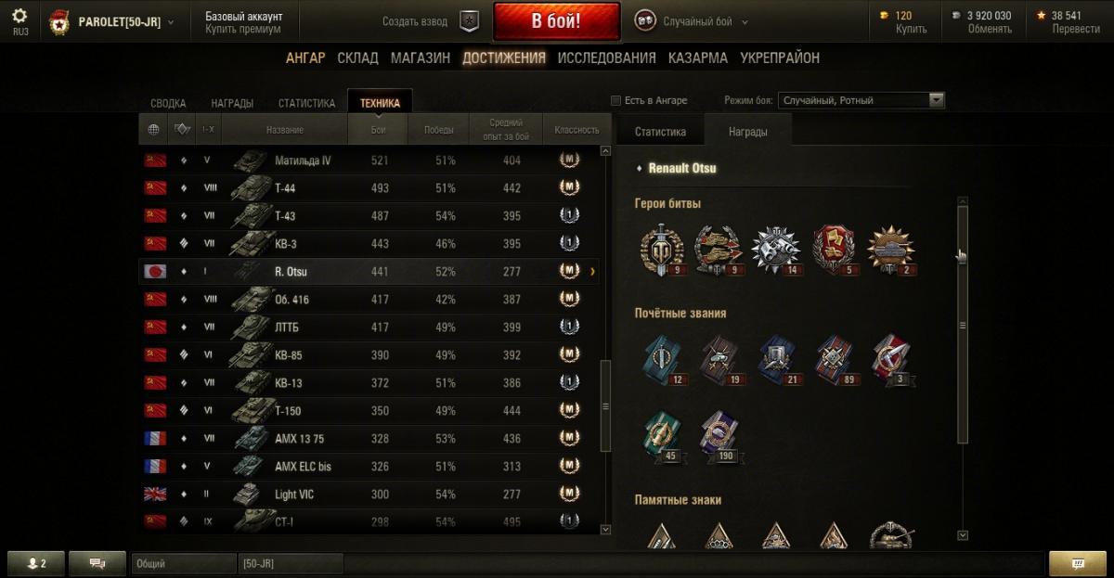Expand the Случайный бой battle type selector

point(693,21)
